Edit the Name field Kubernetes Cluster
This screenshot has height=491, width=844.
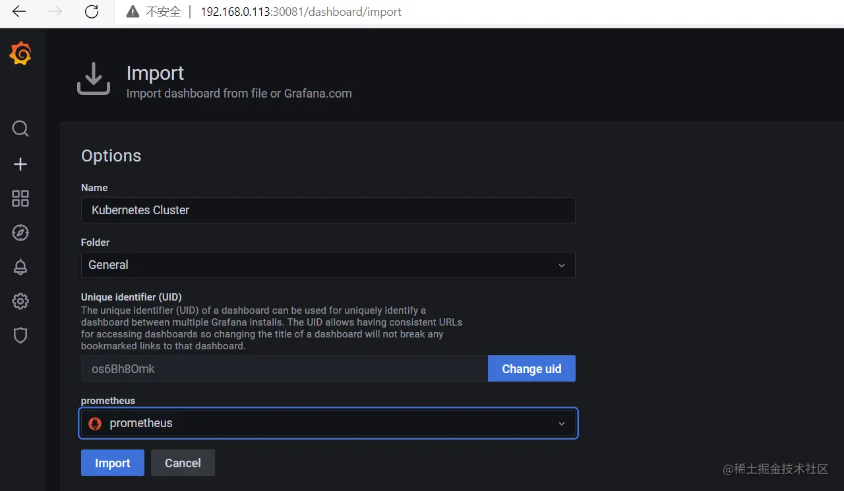tap(328, 210)
